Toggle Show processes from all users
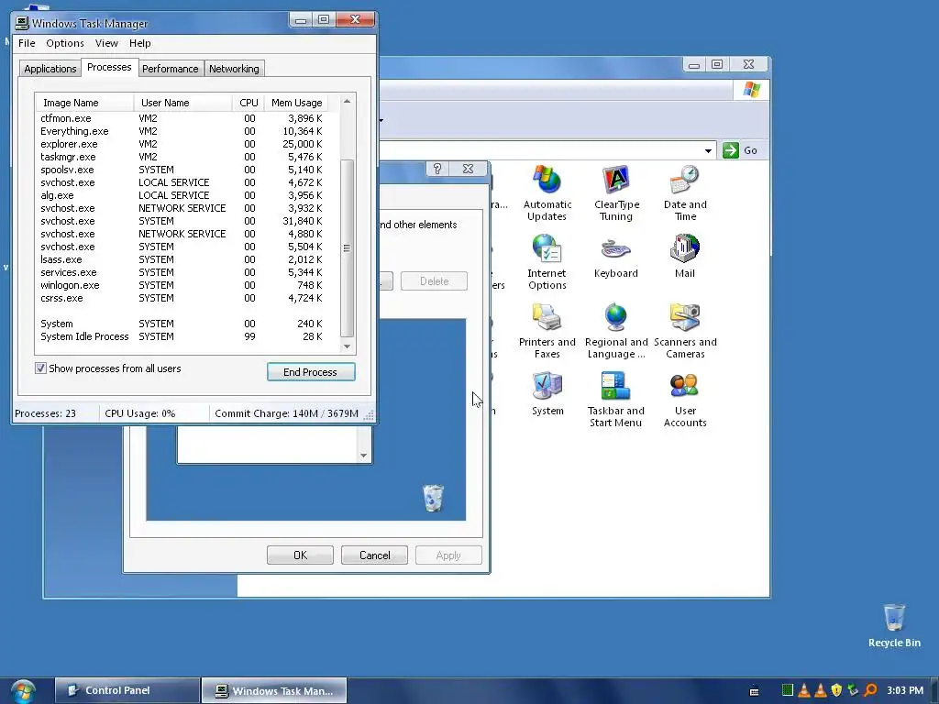939x704 pixels. 40,368
